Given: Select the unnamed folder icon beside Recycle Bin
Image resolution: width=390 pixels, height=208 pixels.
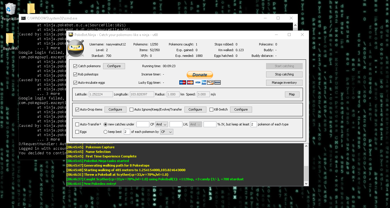Looking at the screenshot, I should point(31,9).
